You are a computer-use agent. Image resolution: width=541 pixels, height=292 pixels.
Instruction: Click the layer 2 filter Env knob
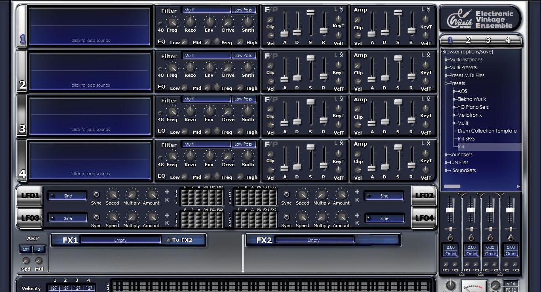pos(210,67)
